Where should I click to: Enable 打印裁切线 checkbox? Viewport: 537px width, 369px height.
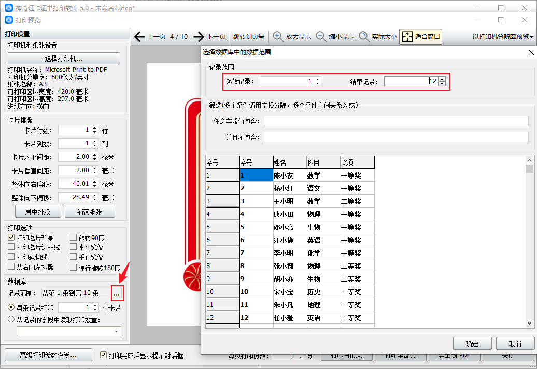click(11, 257)
